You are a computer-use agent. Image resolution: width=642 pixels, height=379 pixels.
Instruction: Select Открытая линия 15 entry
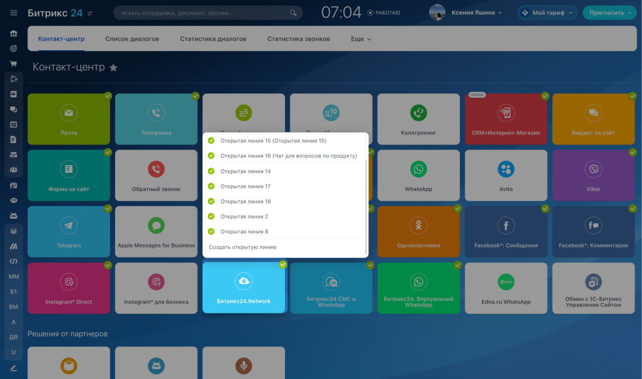[x=284, y=141]
